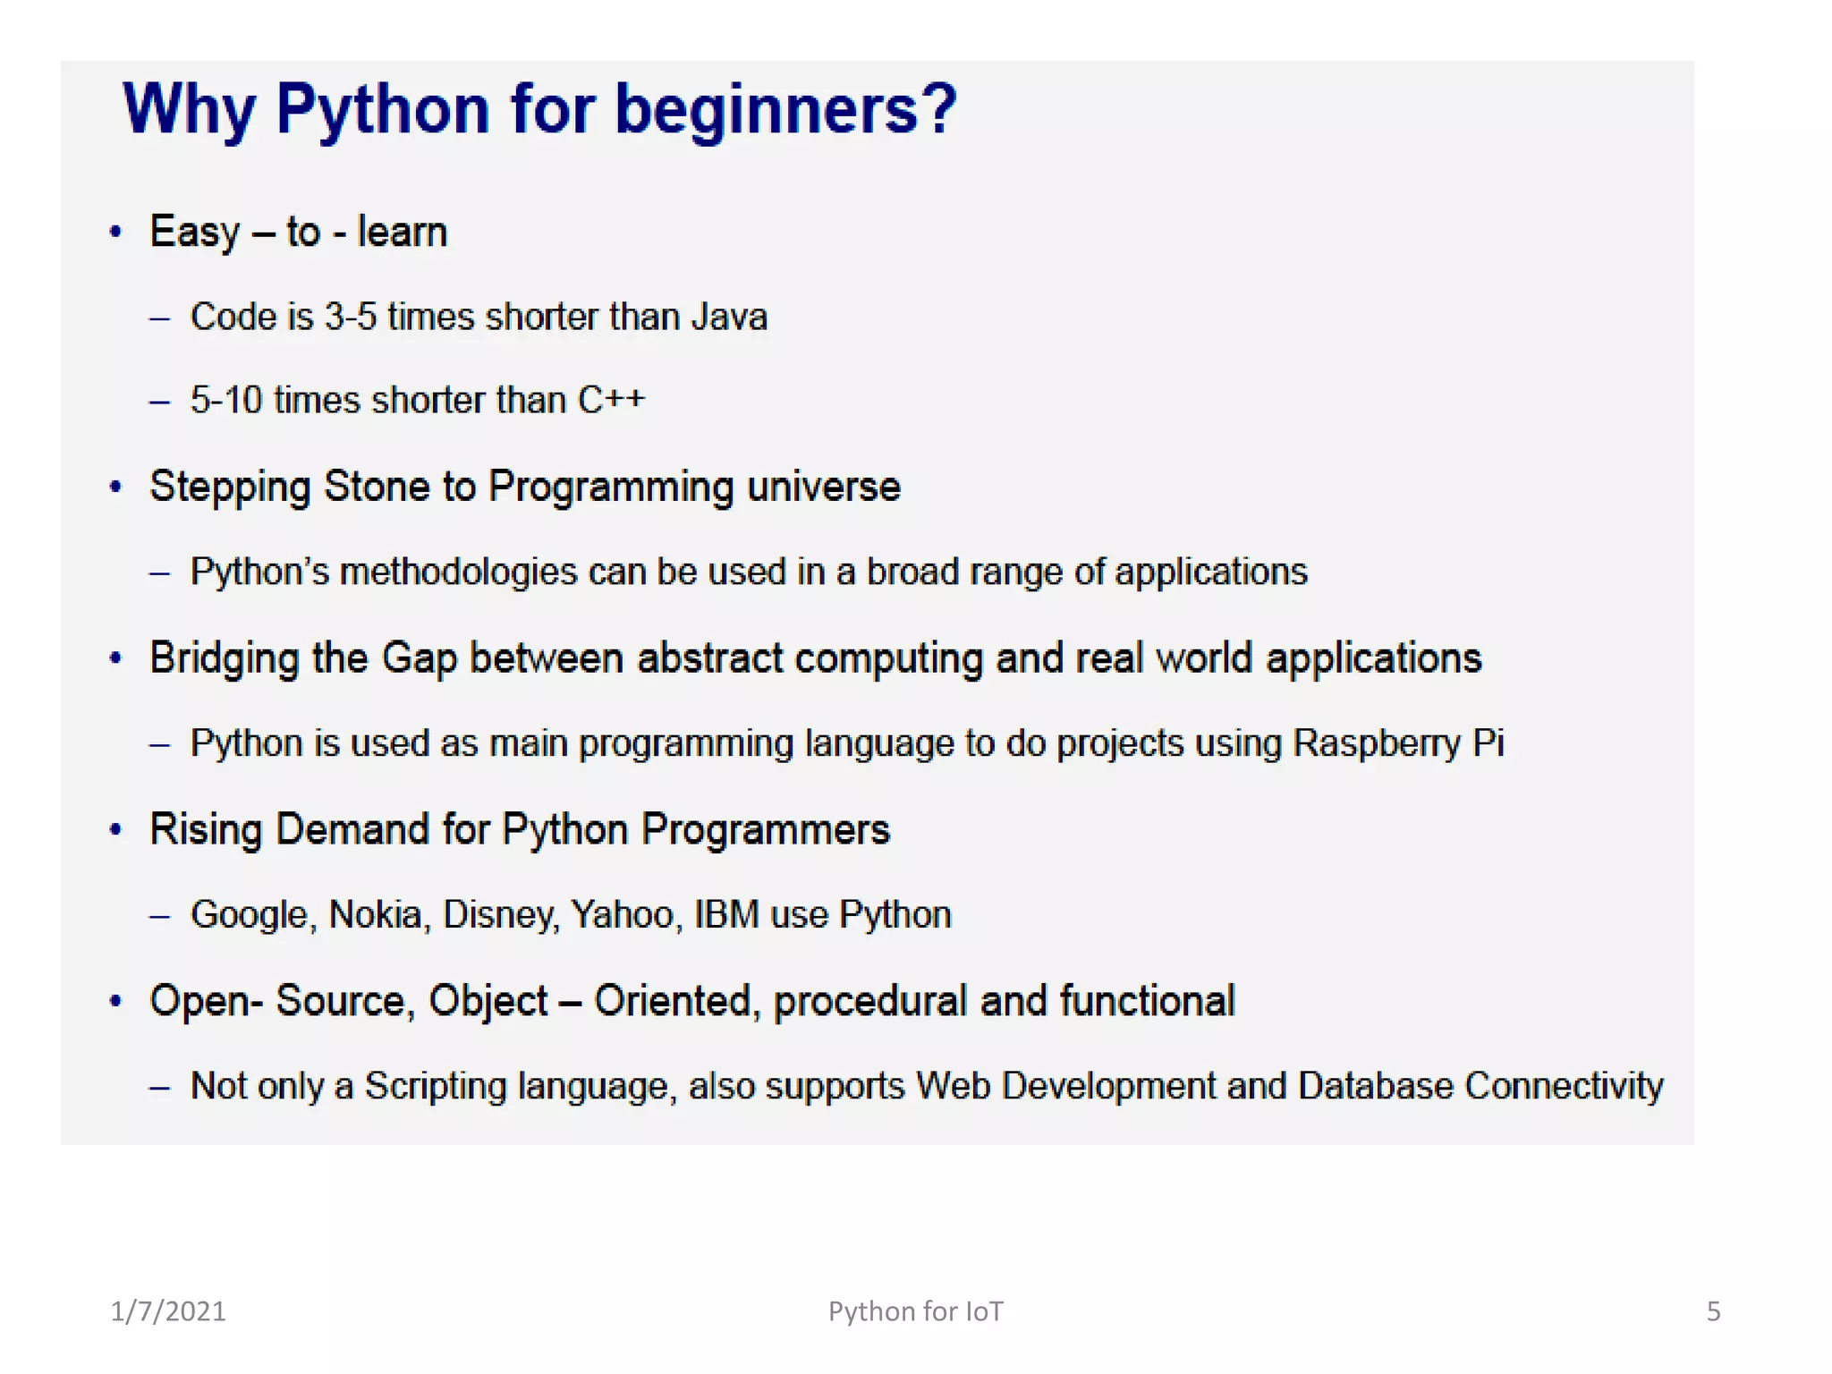Select 'Code is 3-5 times shorter than Java'
Screen dimensions: 1832x1374
[x=479, y=317]
